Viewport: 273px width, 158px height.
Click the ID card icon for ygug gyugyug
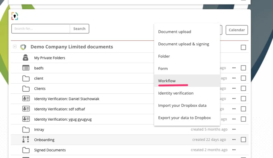pyautogui.click(x=26, y=119)
